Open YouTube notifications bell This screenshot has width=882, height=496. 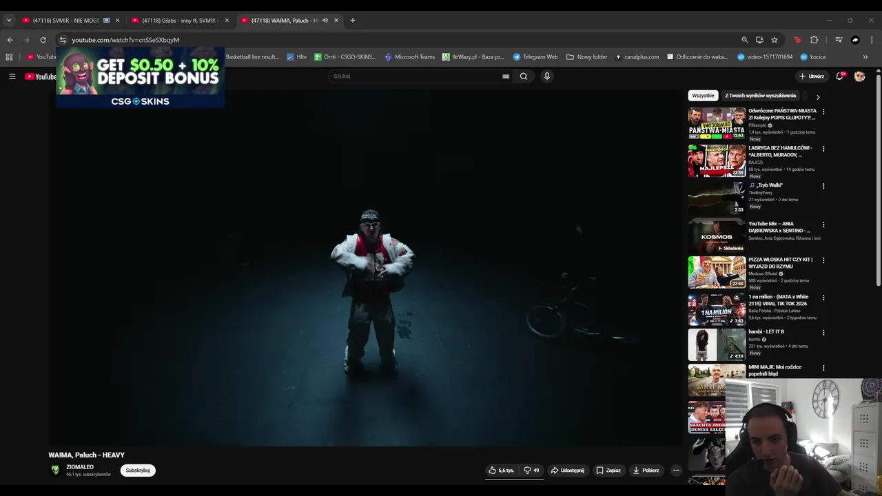point(839,76)
